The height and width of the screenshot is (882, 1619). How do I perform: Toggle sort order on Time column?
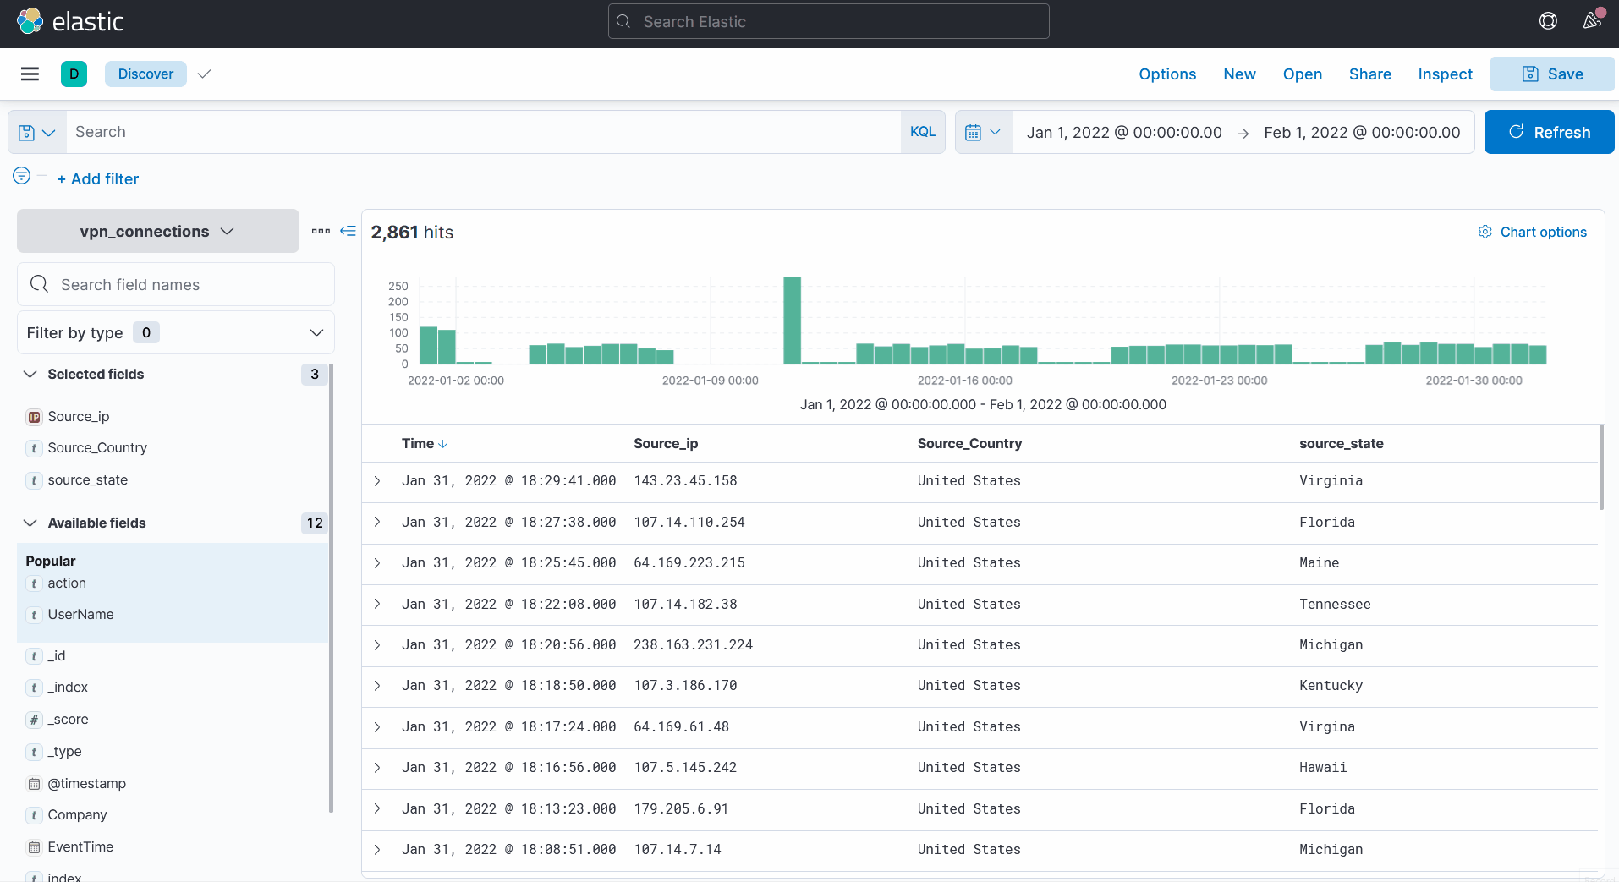442,444
